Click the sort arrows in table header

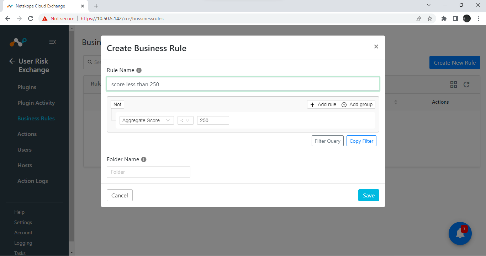(396, 102)
